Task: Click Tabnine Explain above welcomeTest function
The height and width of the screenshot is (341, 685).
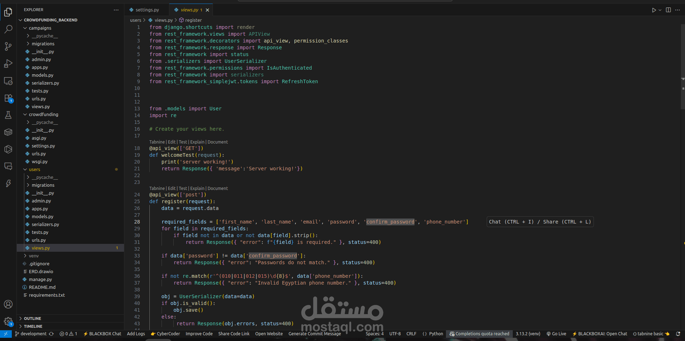Action: point(197,142)
